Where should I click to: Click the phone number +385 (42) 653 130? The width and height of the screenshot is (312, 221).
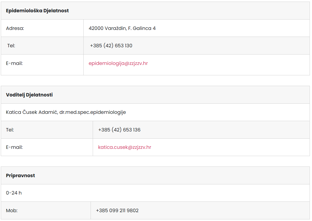coord(111,46)
